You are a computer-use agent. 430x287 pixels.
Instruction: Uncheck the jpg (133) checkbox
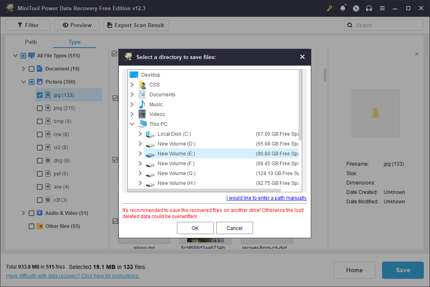click(x=40, y=95)
